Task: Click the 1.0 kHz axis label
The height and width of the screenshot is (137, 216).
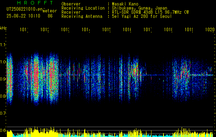Action: click(3, 62)
